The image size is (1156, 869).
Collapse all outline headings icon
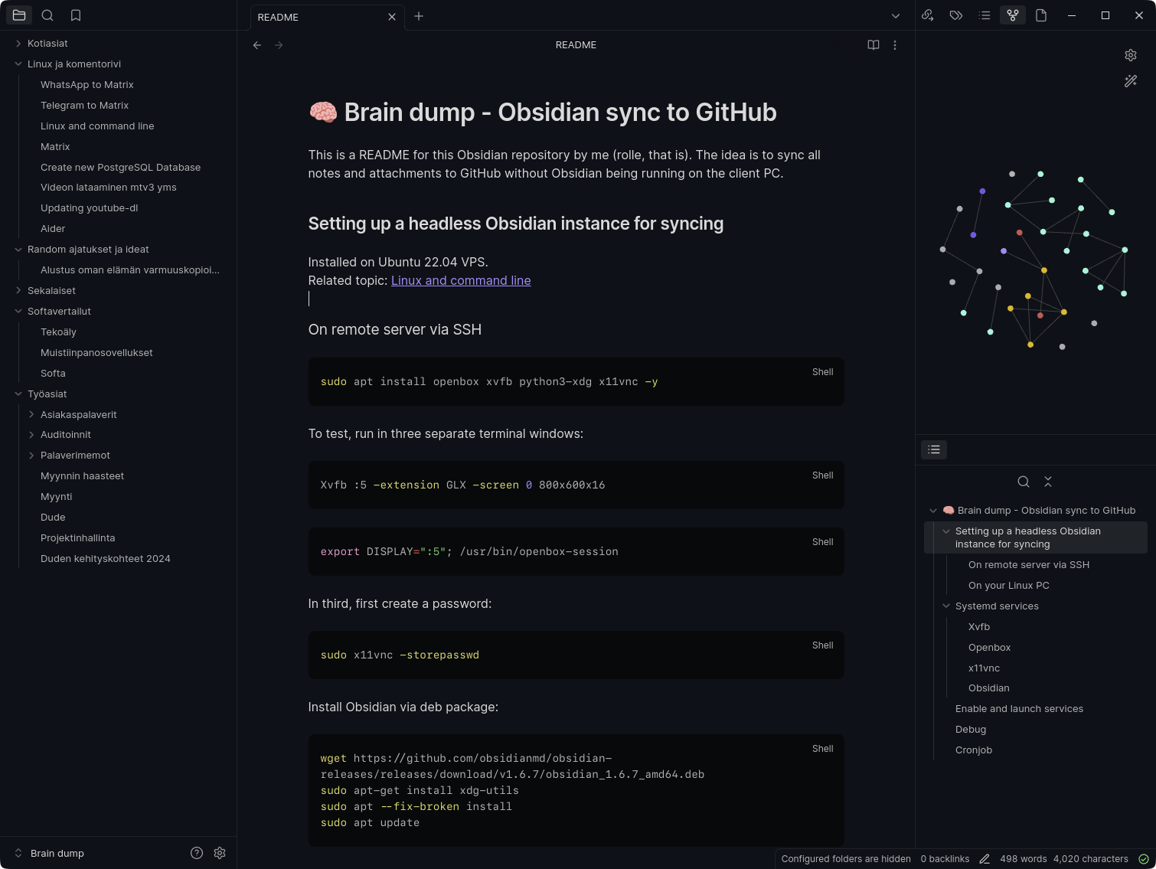point(1048,482)
